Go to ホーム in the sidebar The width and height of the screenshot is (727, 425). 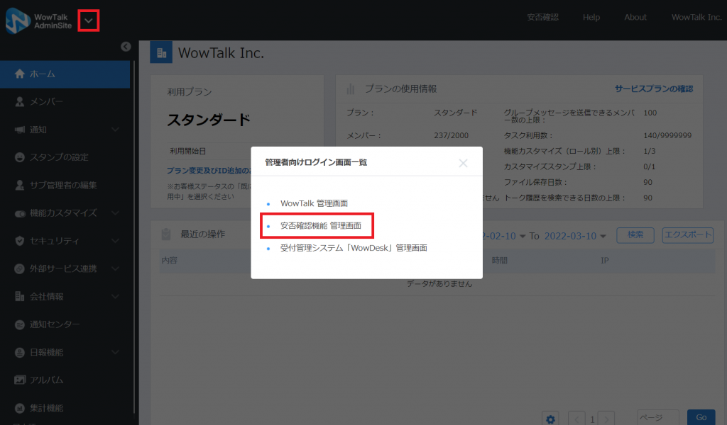tap(65, 74)
